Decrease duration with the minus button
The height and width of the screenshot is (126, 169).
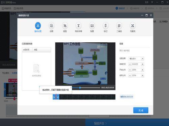(x=130, y=64)
